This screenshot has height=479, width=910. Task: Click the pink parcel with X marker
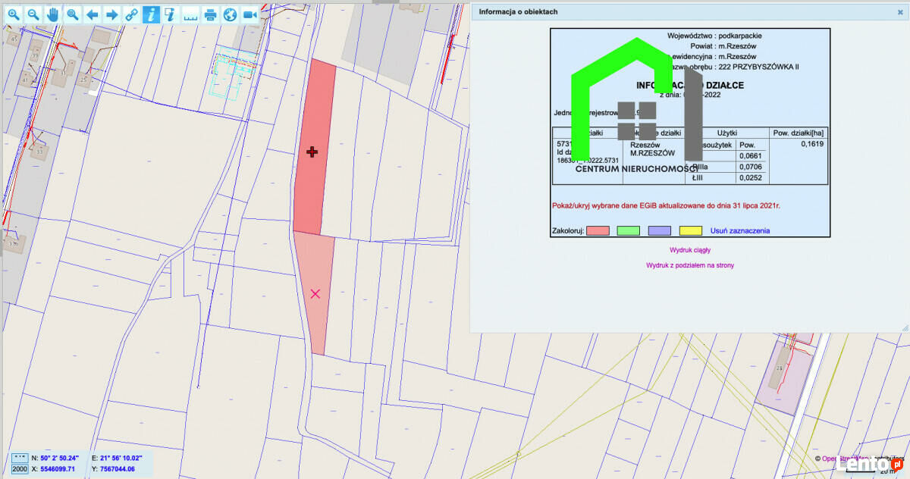click(317, 292)
